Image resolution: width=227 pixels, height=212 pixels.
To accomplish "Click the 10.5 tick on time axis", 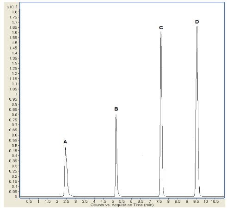I will 215,201.
